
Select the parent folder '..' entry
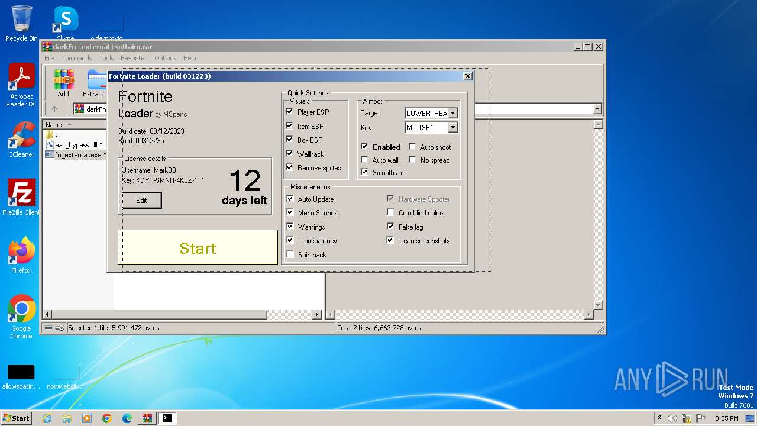(53, 135)
